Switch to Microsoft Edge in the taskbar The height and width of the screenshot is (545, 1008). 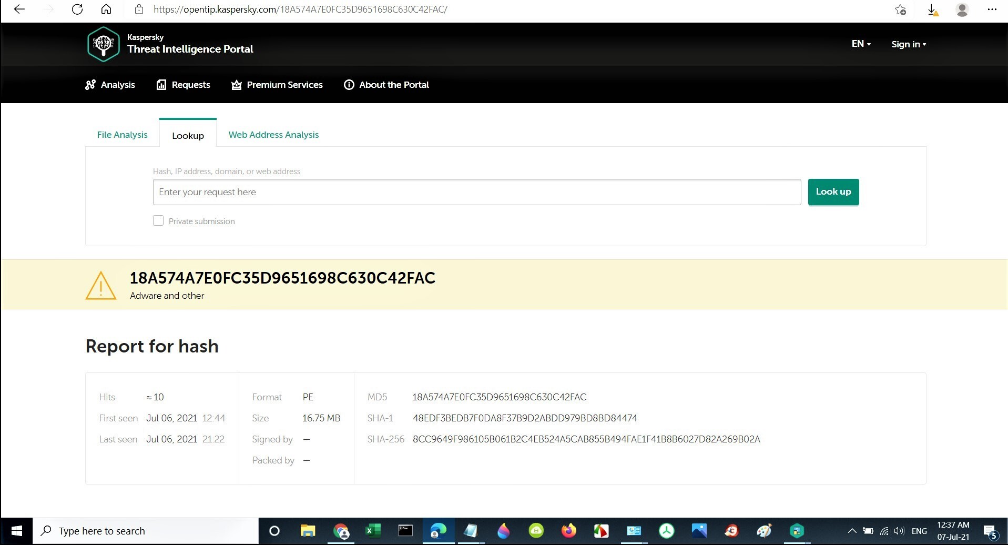point(438,531)
